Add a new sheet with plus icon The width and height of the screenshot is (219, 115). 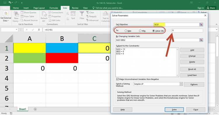35,109
